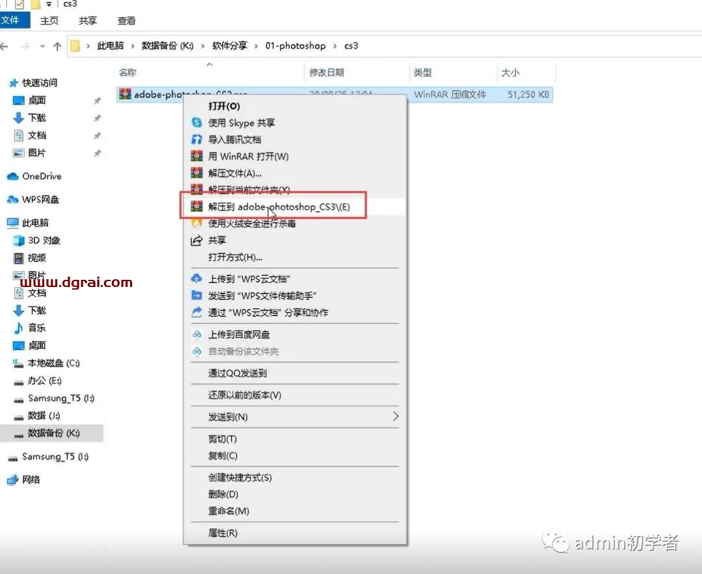Open the 文件 ribbon tab
Screen dimensions: 702x574
[14, 20]
